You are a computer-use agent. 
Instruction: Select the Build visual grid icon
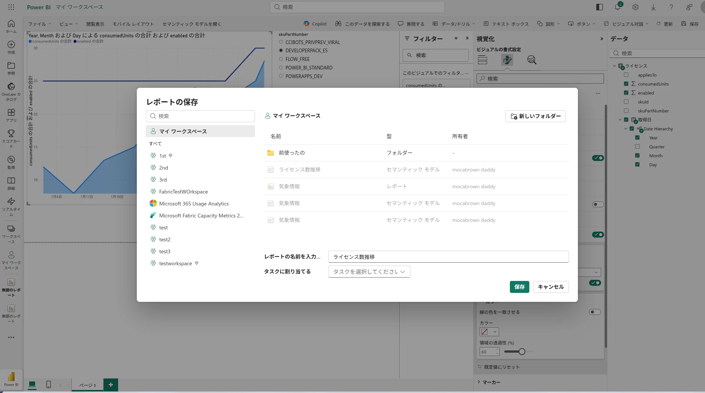[483, 60]
